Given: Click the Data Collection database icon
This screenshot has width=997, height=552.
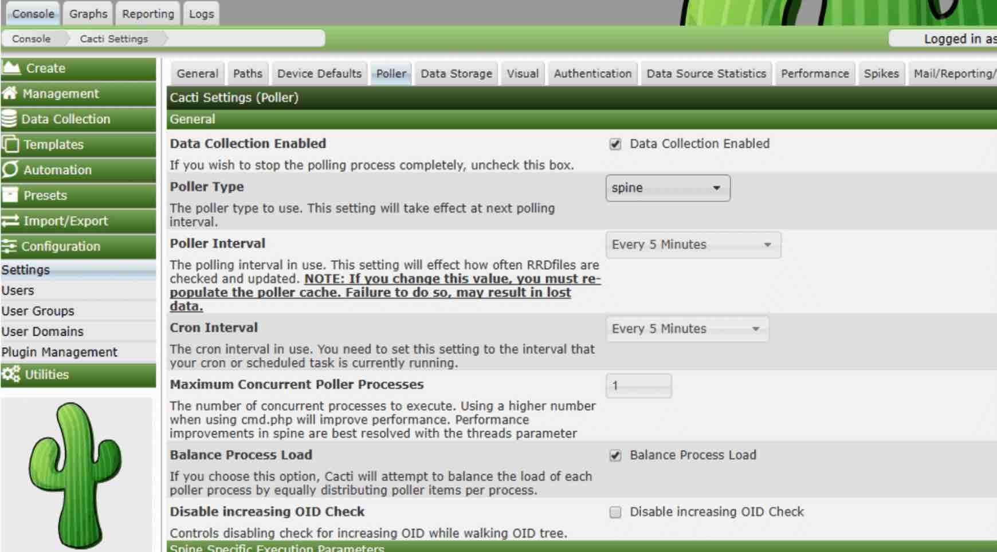Looking at the screenshot, I should [9, 119].
